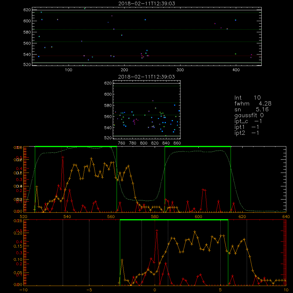Image resolution: width=293 pixels, height=293 pixels.
Task: Click x-axis label 800 on middle plot
Action: (144, 143)
